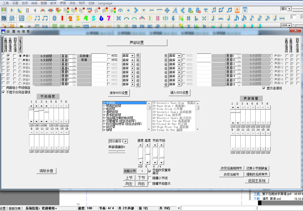Screen dimensions: 303x211
Task: Click the 返回主系统 button
Action: click(x=257, y=181)
